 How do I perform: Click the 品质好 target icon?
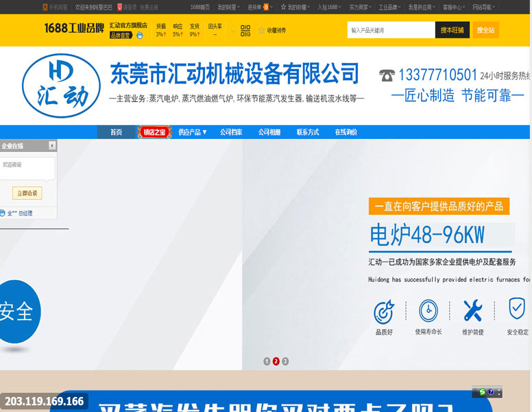click(384, 311)
